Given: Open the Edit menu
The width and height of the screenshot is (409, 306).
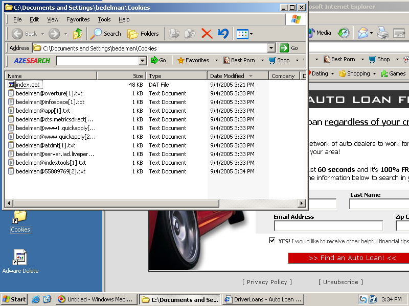Looking at the screenshot, I should coord(34,19).
